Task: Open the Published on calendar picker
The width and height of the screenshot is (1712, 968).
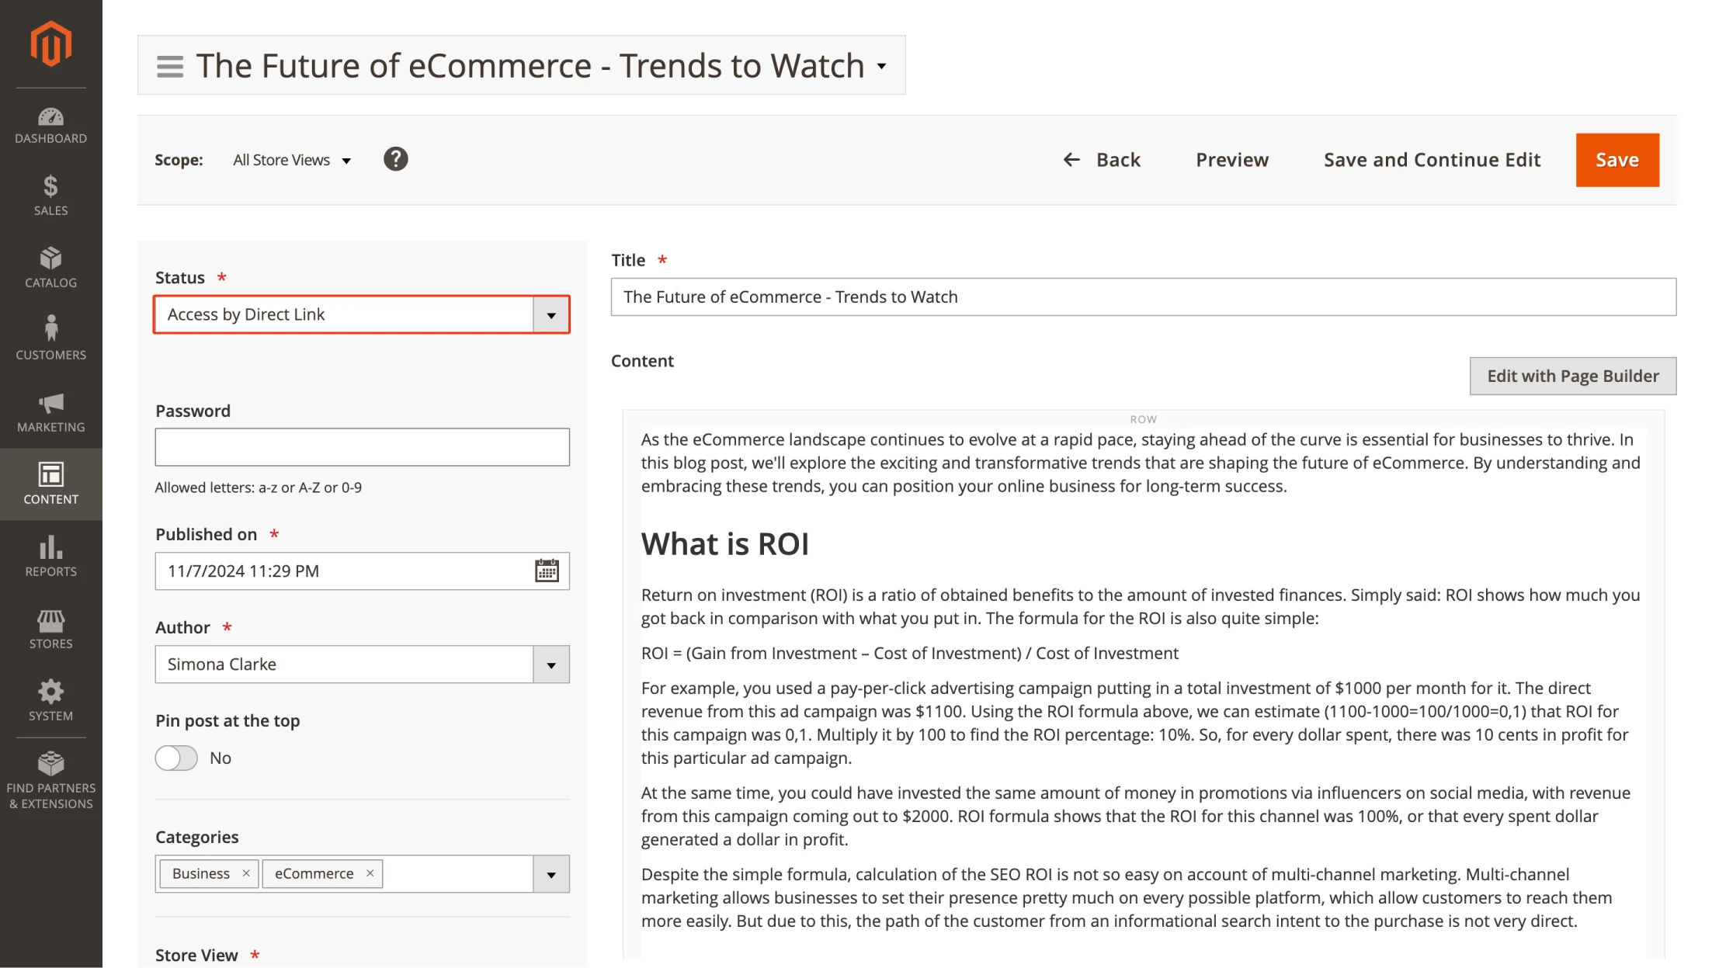Action: click(x=547, y=571)
